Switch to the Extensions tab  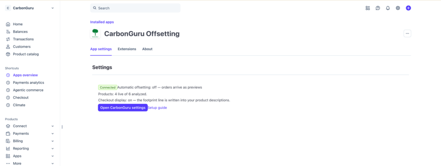127,49
